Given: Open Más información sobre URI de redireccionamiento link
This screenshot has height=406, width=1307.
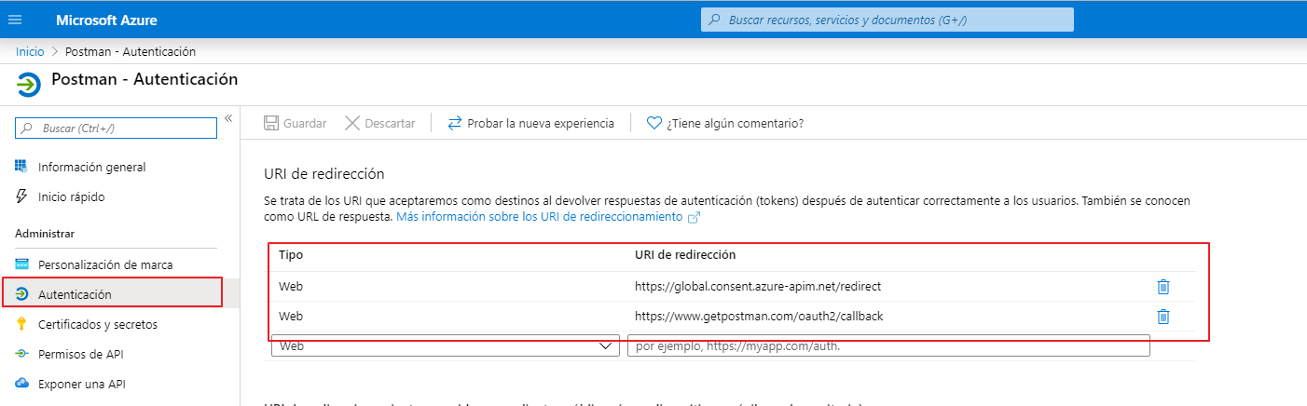Looking at the screenshot, I should pyautogui.click(x=539, y=217).
